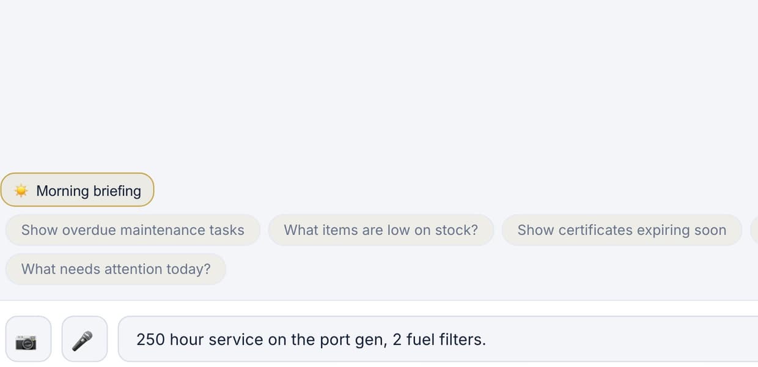Screen dimensions: 758x367
Task: Click the sun icon on Morning briefing
Action: (21, 191)
